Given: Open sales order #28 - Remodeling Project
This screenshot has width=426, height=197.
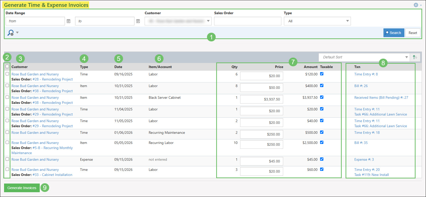Looking at the screenshot, I should tap(53, 79).
